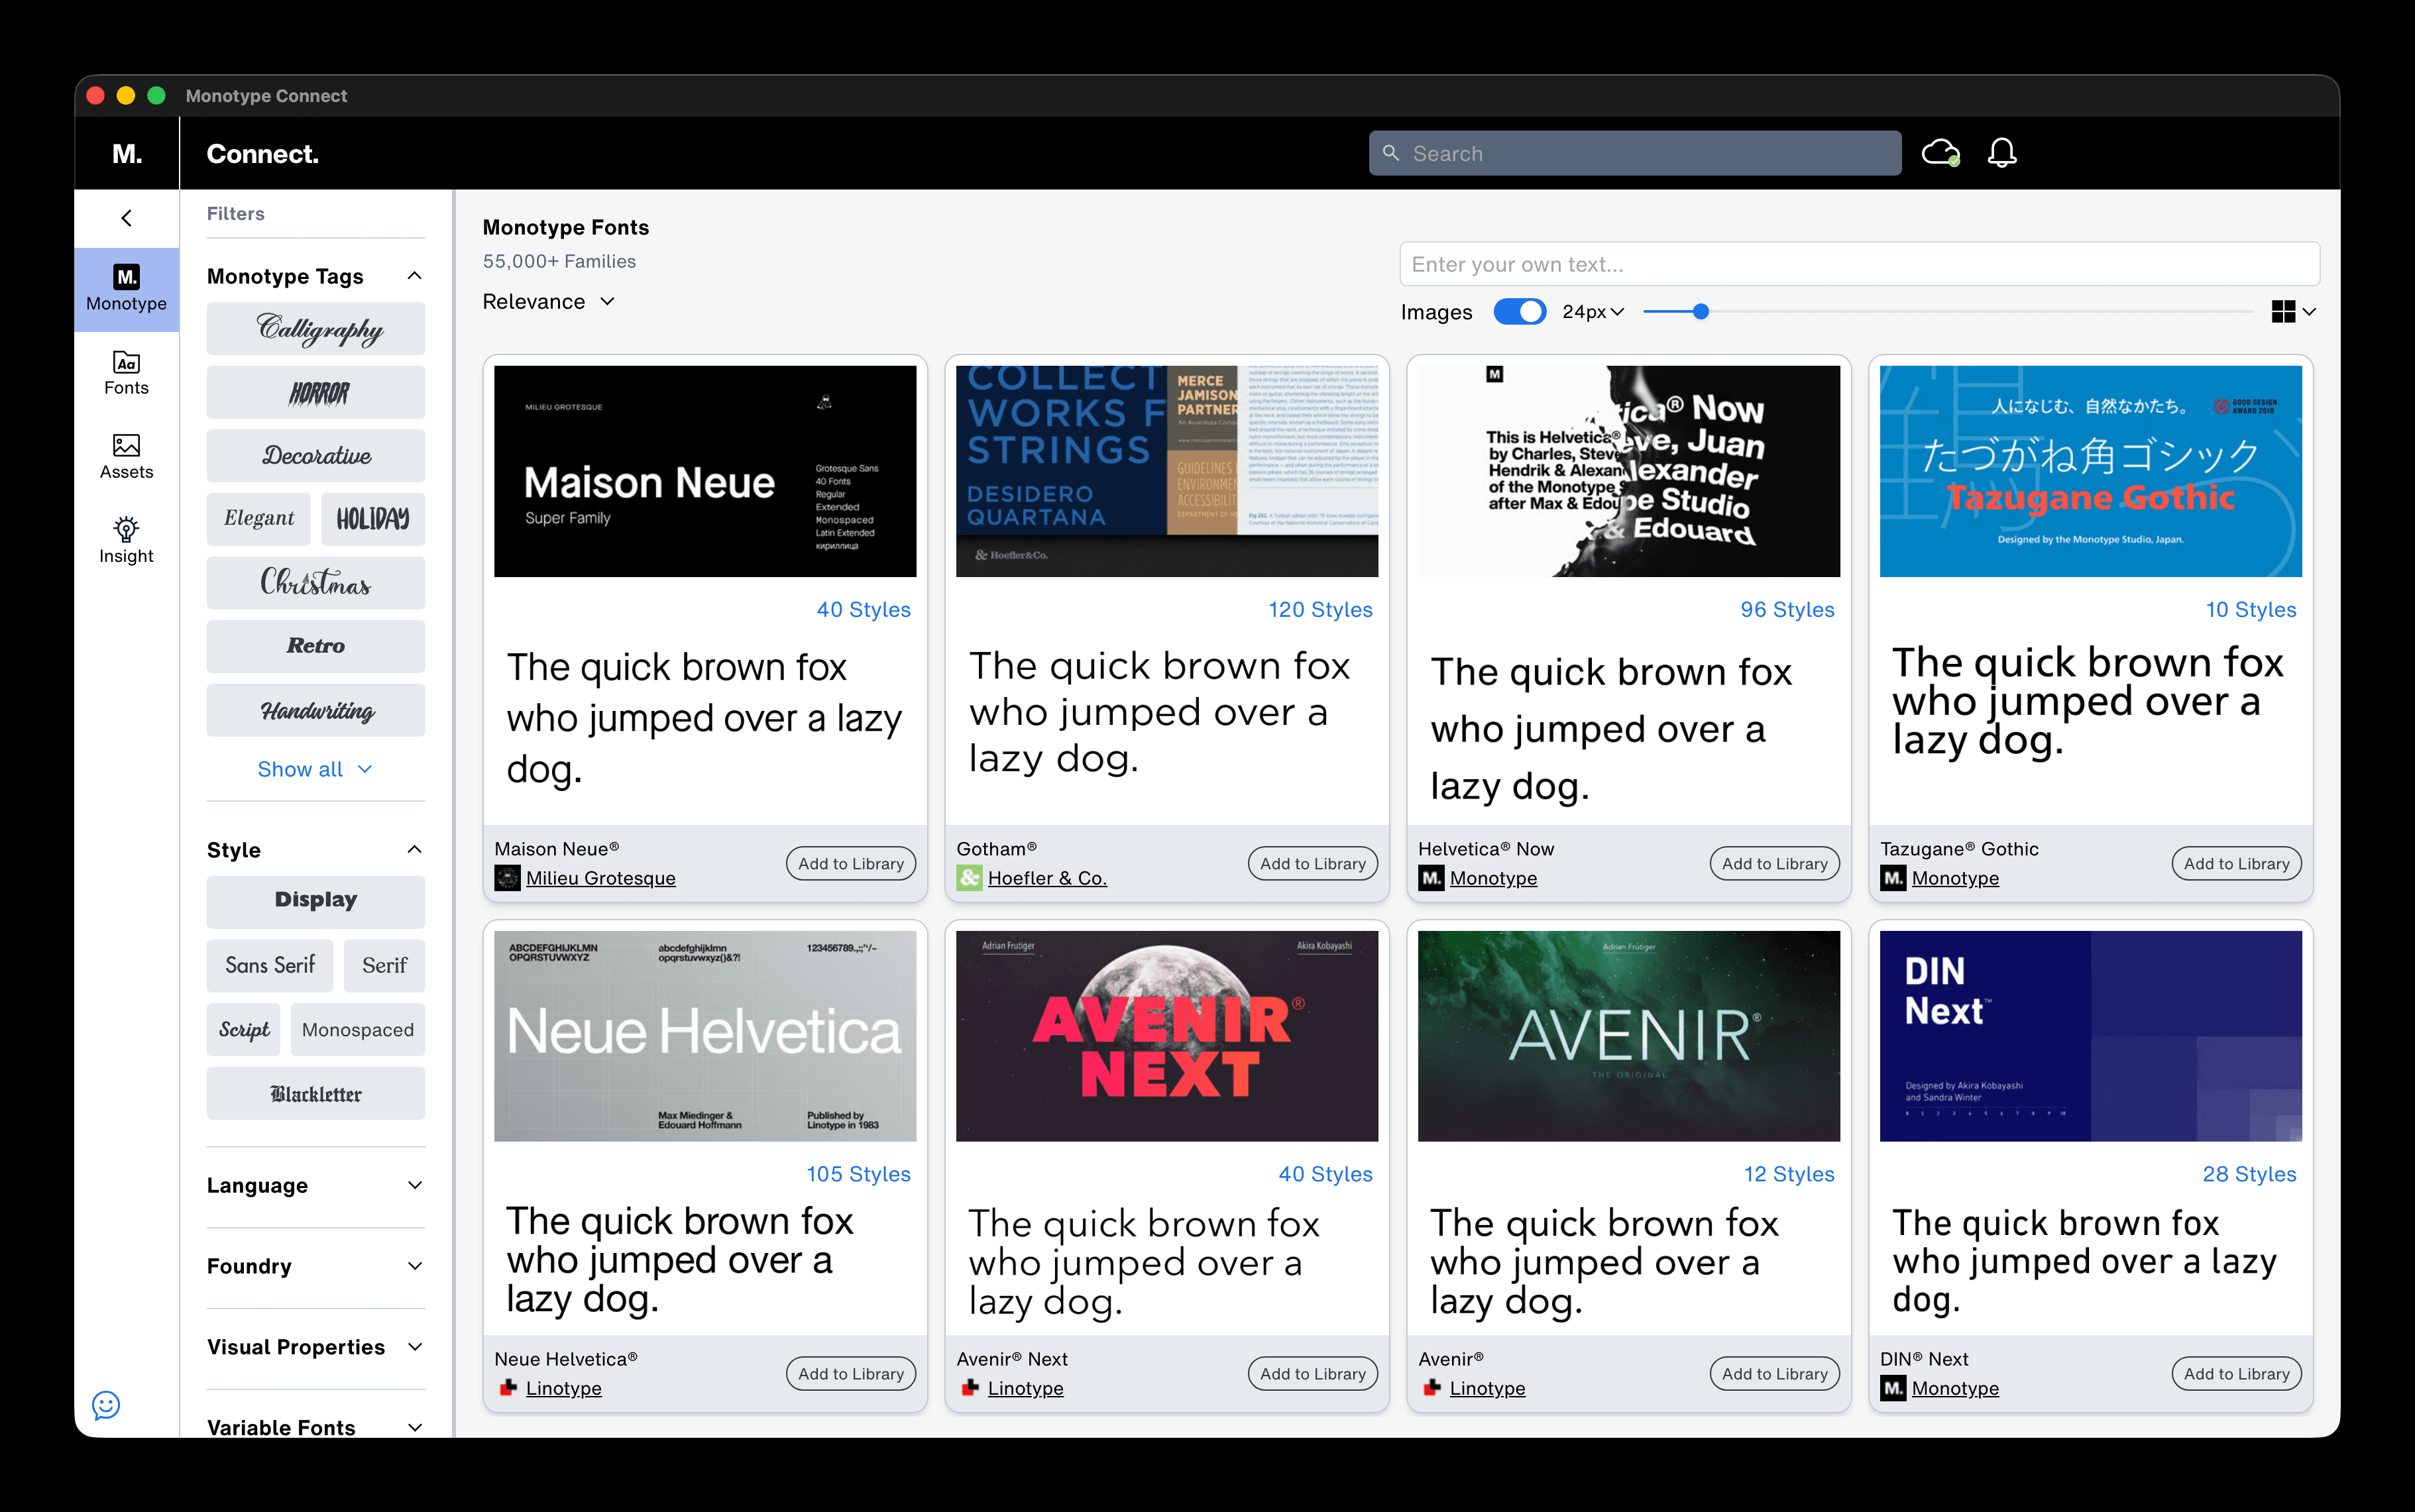Toggle the Monospaced style filter
Viewport: 2415px width, 1512px height.
coord(357,1030)
